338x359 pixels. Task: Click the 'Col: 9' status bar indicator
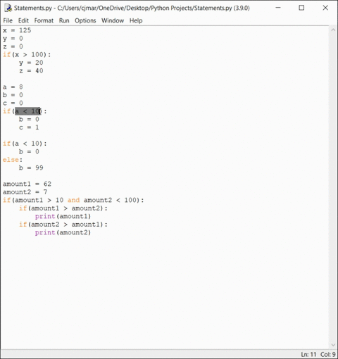(328, 354)
